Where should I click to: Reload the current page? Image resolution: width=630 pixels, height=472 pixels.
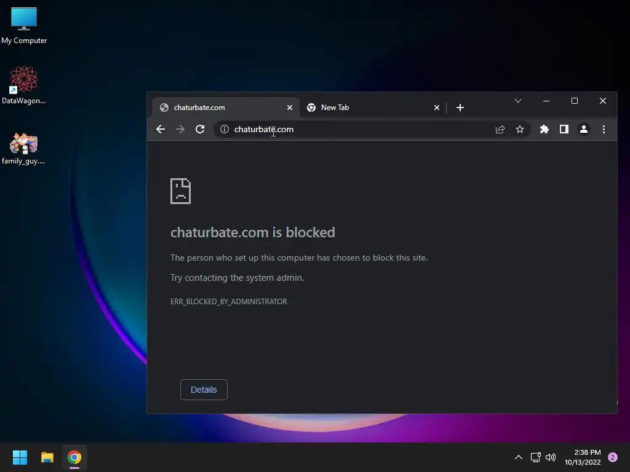click(x=200, y=129)
